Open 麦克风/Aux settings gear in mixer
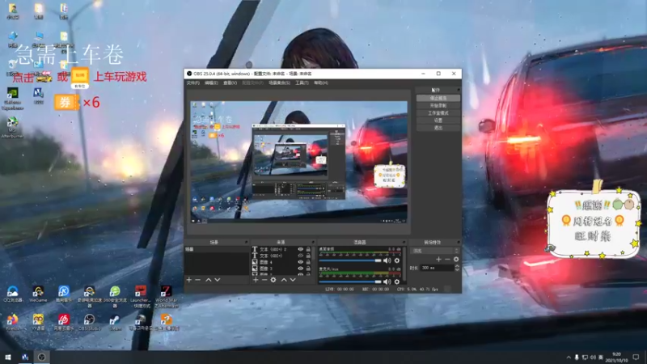Viewport: 647px width, 364px height. coord(397,281)
